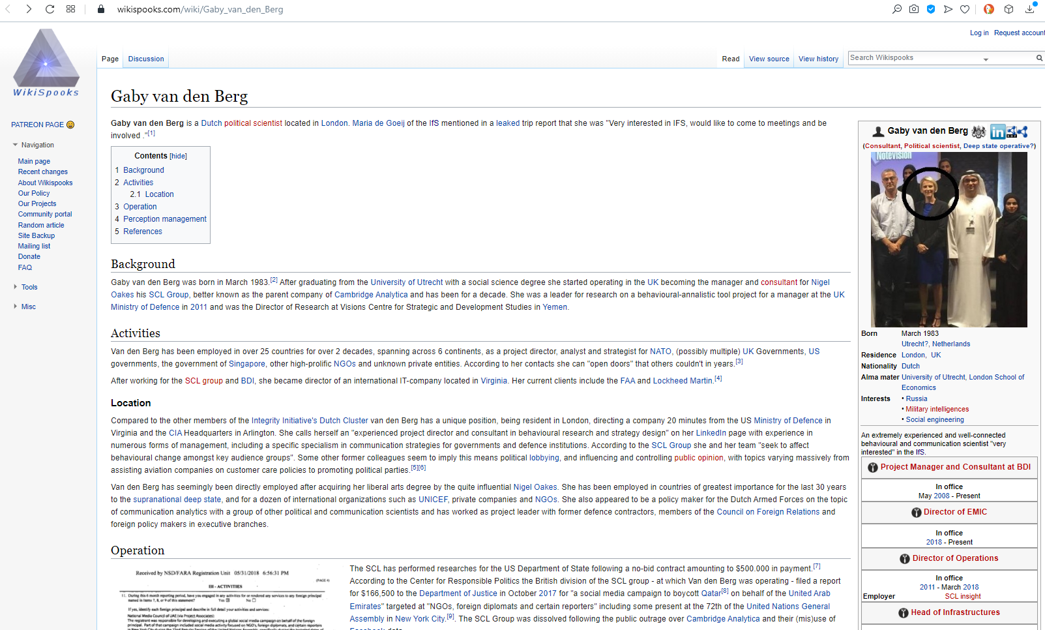Jump to 2.1 Location in Contents
This screenshot has height=630, width=1045.
coord(152,194)
